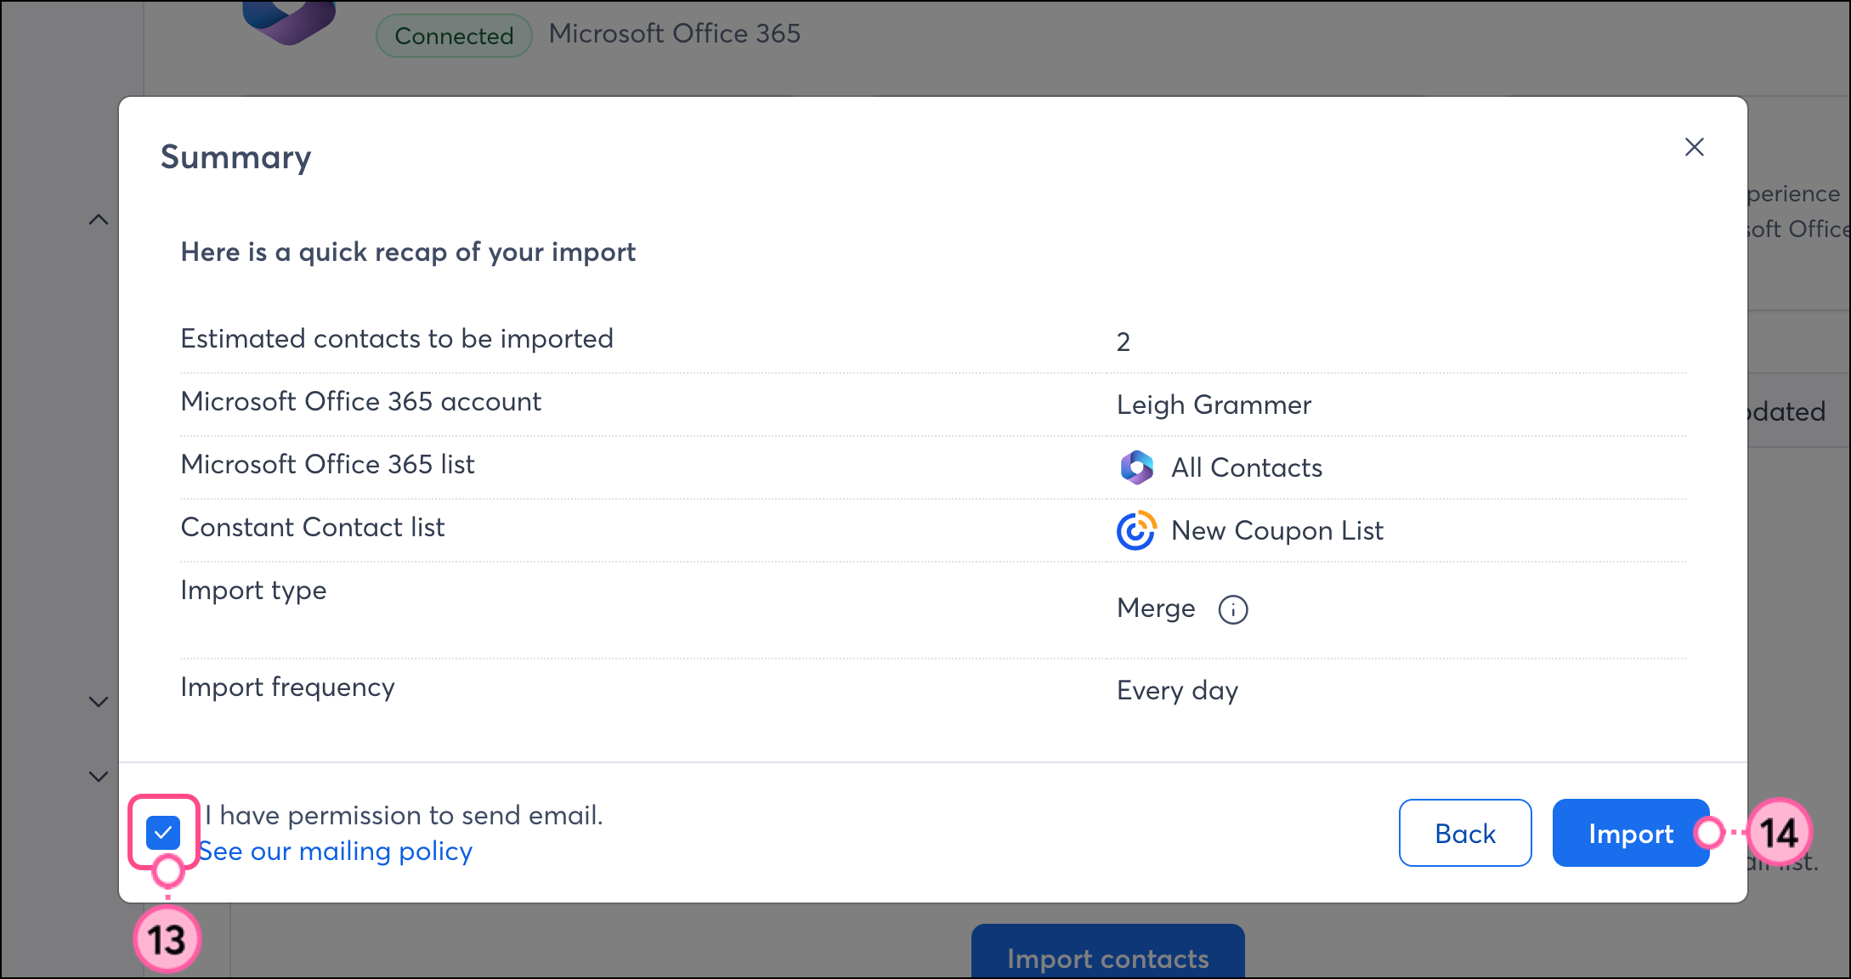Image resolution: width=1851 pixels, height=979 pixels.
Task: Select the Every day frequency value
Action: [1177, 690]
